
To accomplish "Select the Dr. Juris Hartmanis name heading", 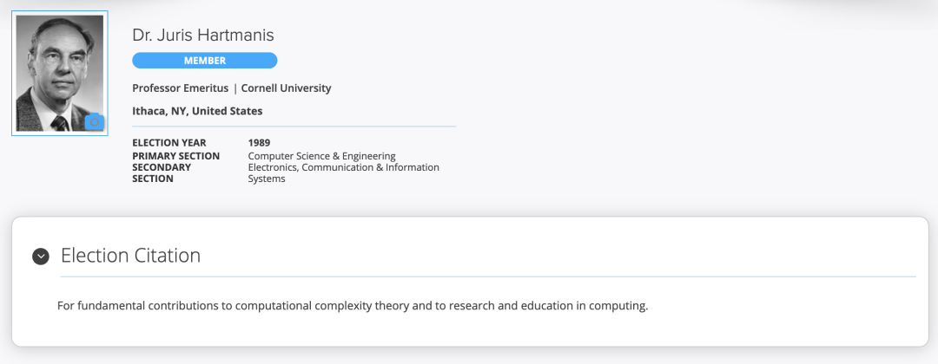I will (203, 36).
